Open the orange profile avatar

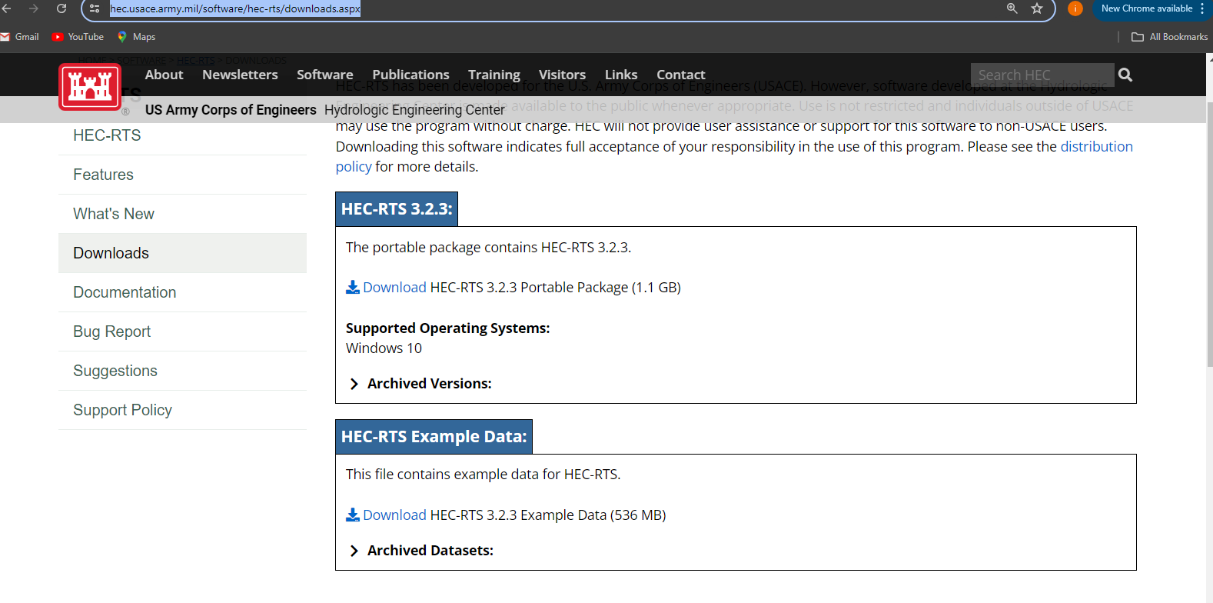1075,8
